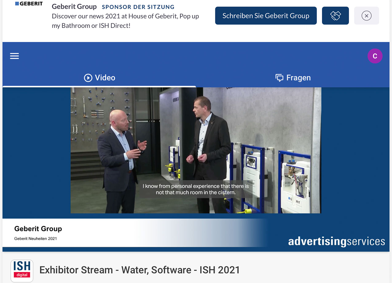Screen dimensions: 392x283
Task: Dismiss the sponsor banner with circled X
Action: tap(366, 16)
